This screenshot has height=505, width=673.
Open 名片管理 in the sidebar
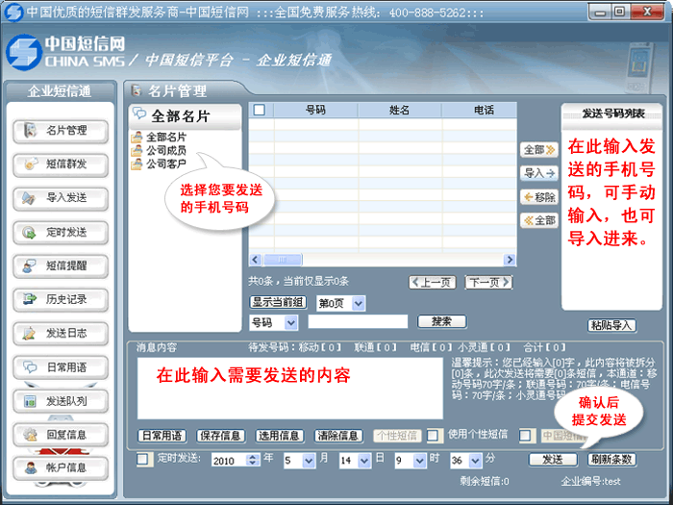(x=61, y=131)
